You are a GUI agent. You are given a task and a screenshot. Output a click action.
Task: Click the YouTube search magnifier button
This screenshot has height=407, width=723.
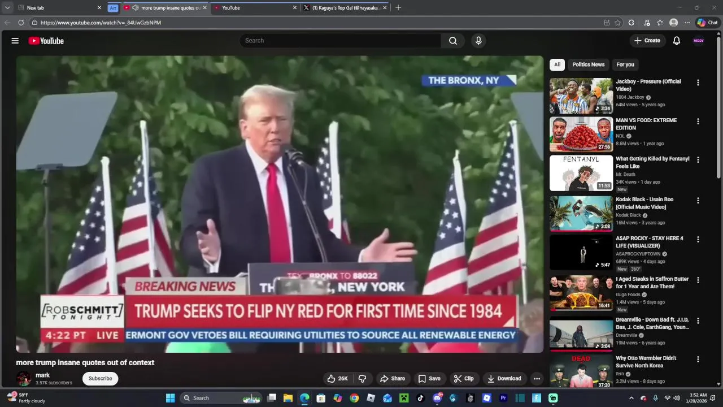[x=453, y=41]
